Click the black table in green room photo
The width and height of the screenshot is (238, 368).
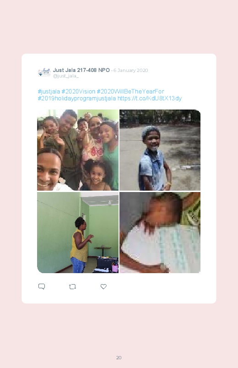coord(103,251)
